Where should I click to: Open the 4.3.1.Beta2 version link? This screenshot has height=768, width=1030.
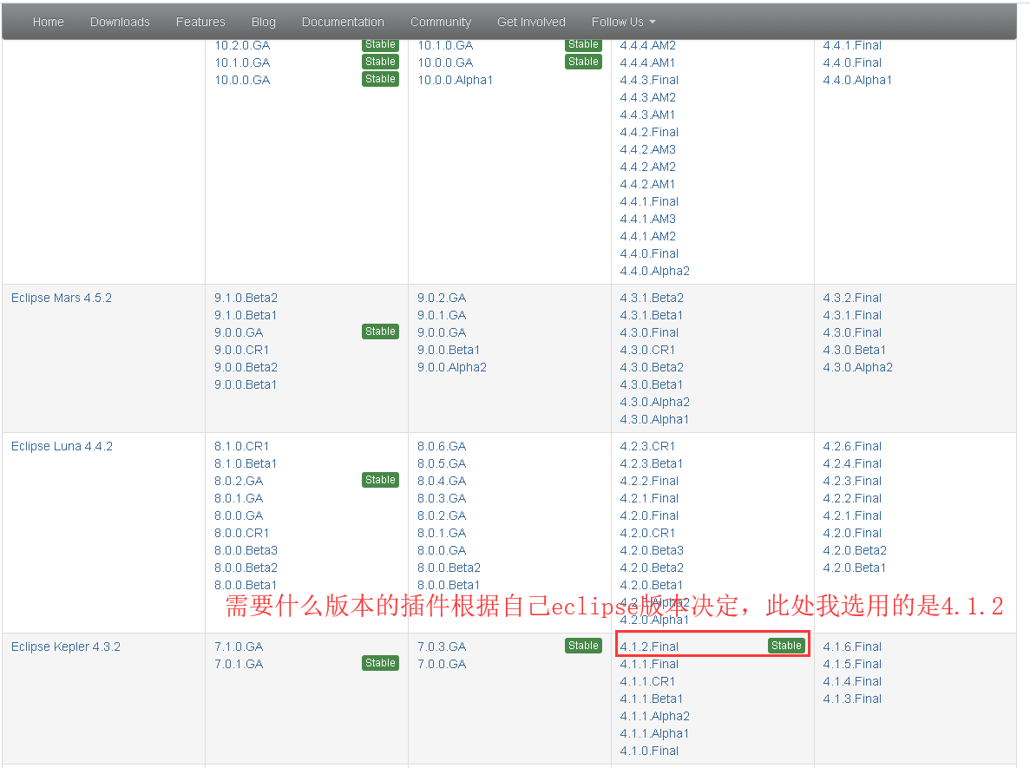tap(652, 298)
